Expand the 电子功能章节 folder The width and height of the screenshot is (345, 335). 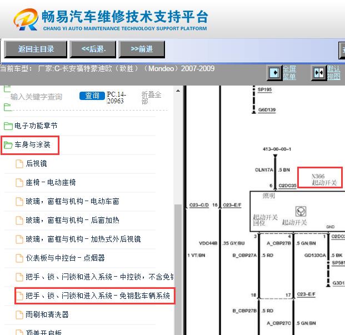pos(36,126)
